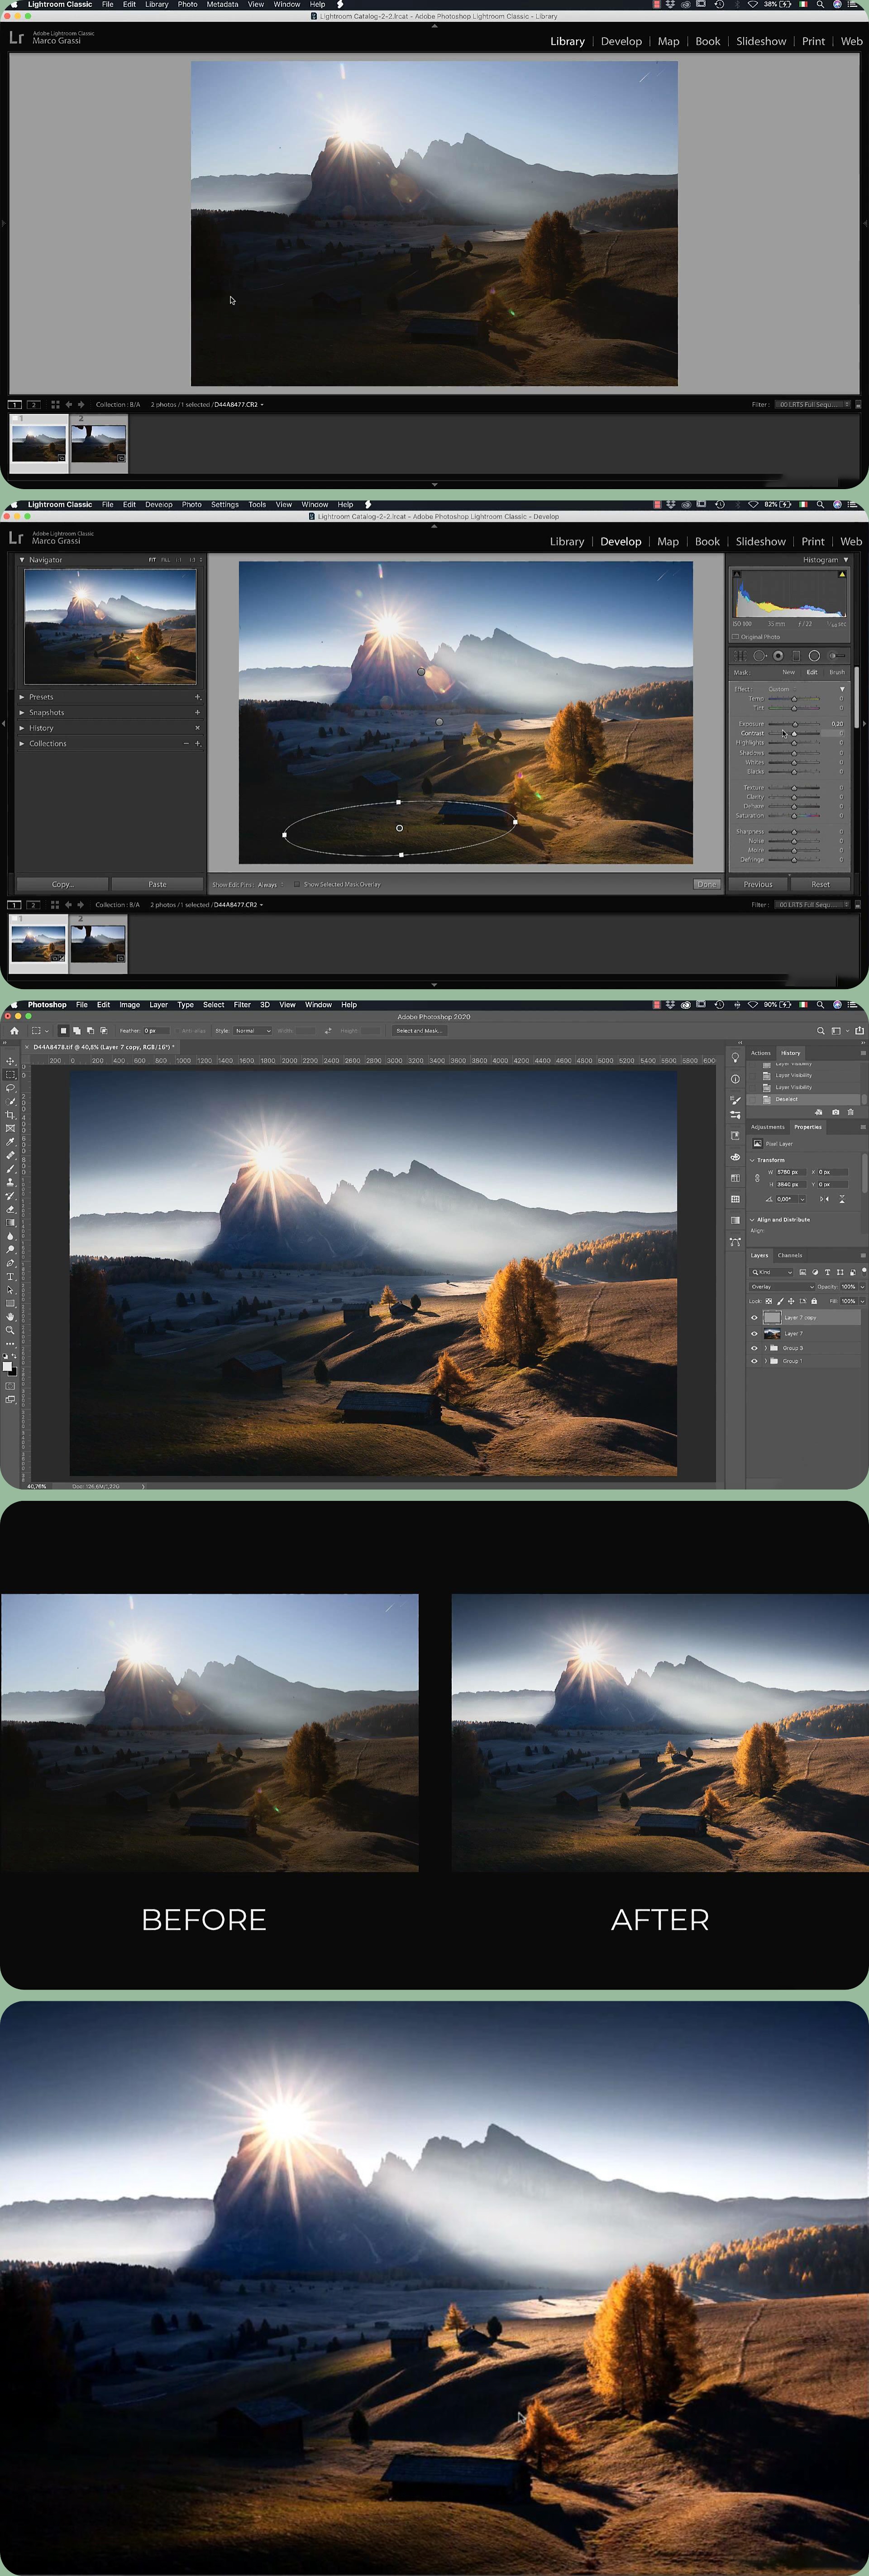Open the Overlay blend mode dropdown
This screenshot has height=2576, width=869.
click(781, 1287)
